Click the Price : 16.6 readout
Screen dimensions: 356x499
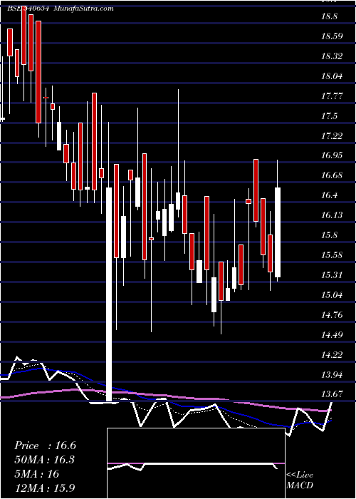(x=45, y=446)
